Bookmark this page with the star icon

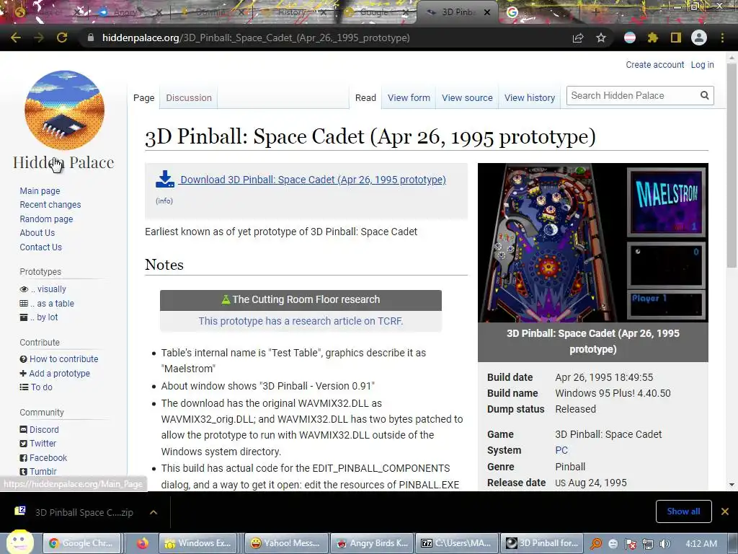pos(601,38)
